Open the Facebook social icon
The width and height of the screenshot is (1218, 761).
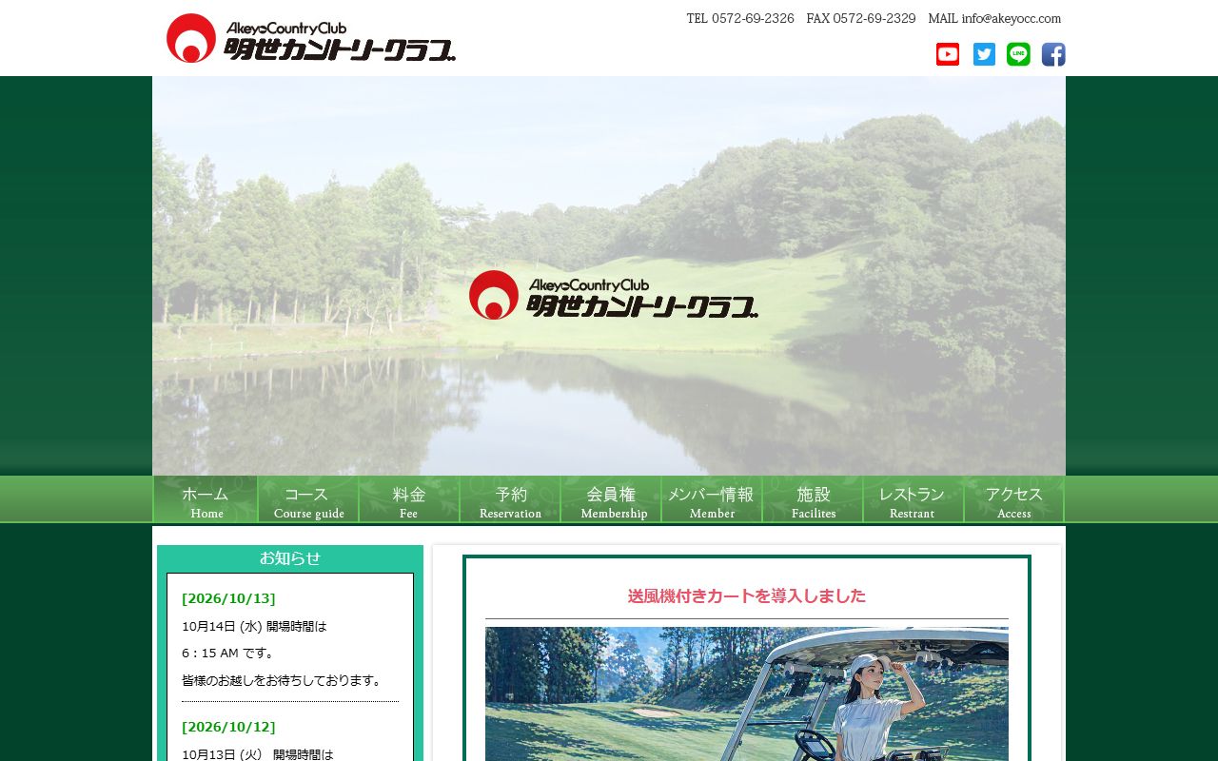tap(1053, 54)
